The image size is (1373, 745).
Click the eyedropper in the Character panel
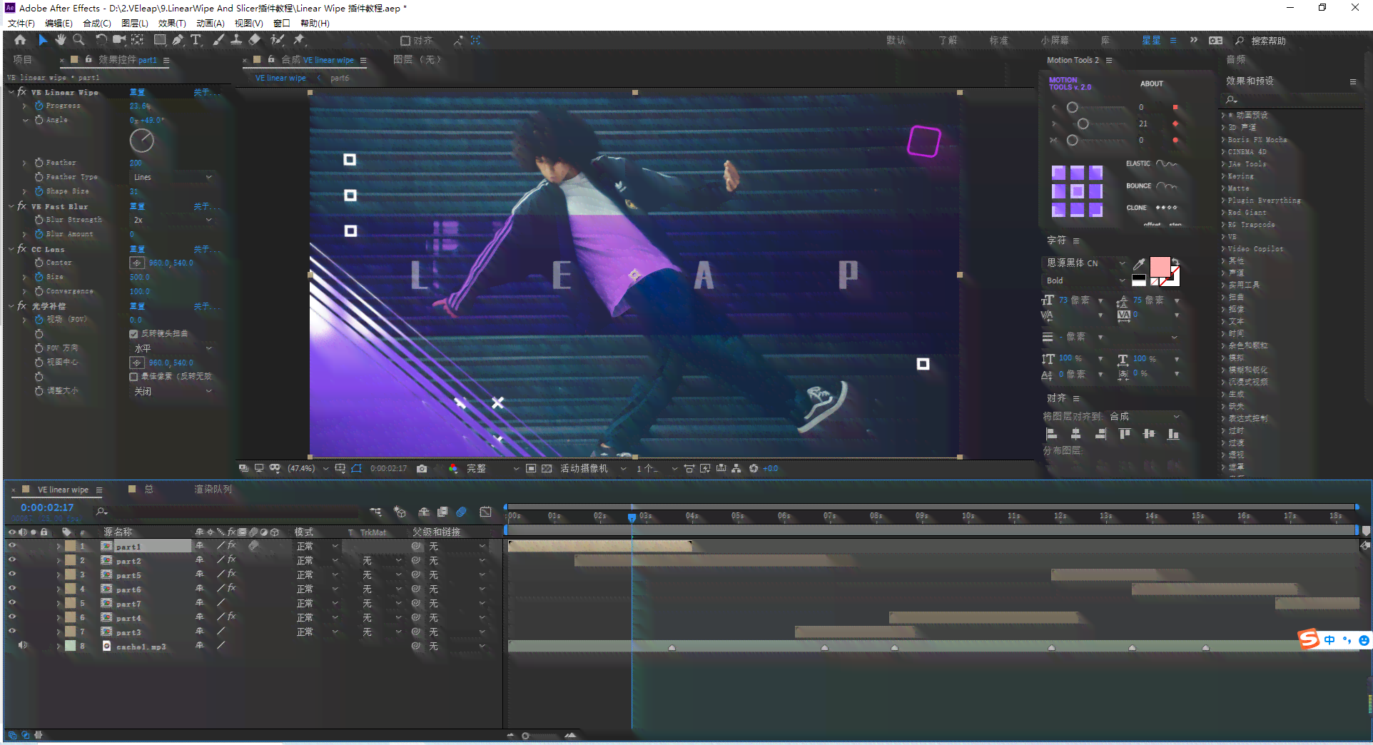coord(1140,264)
